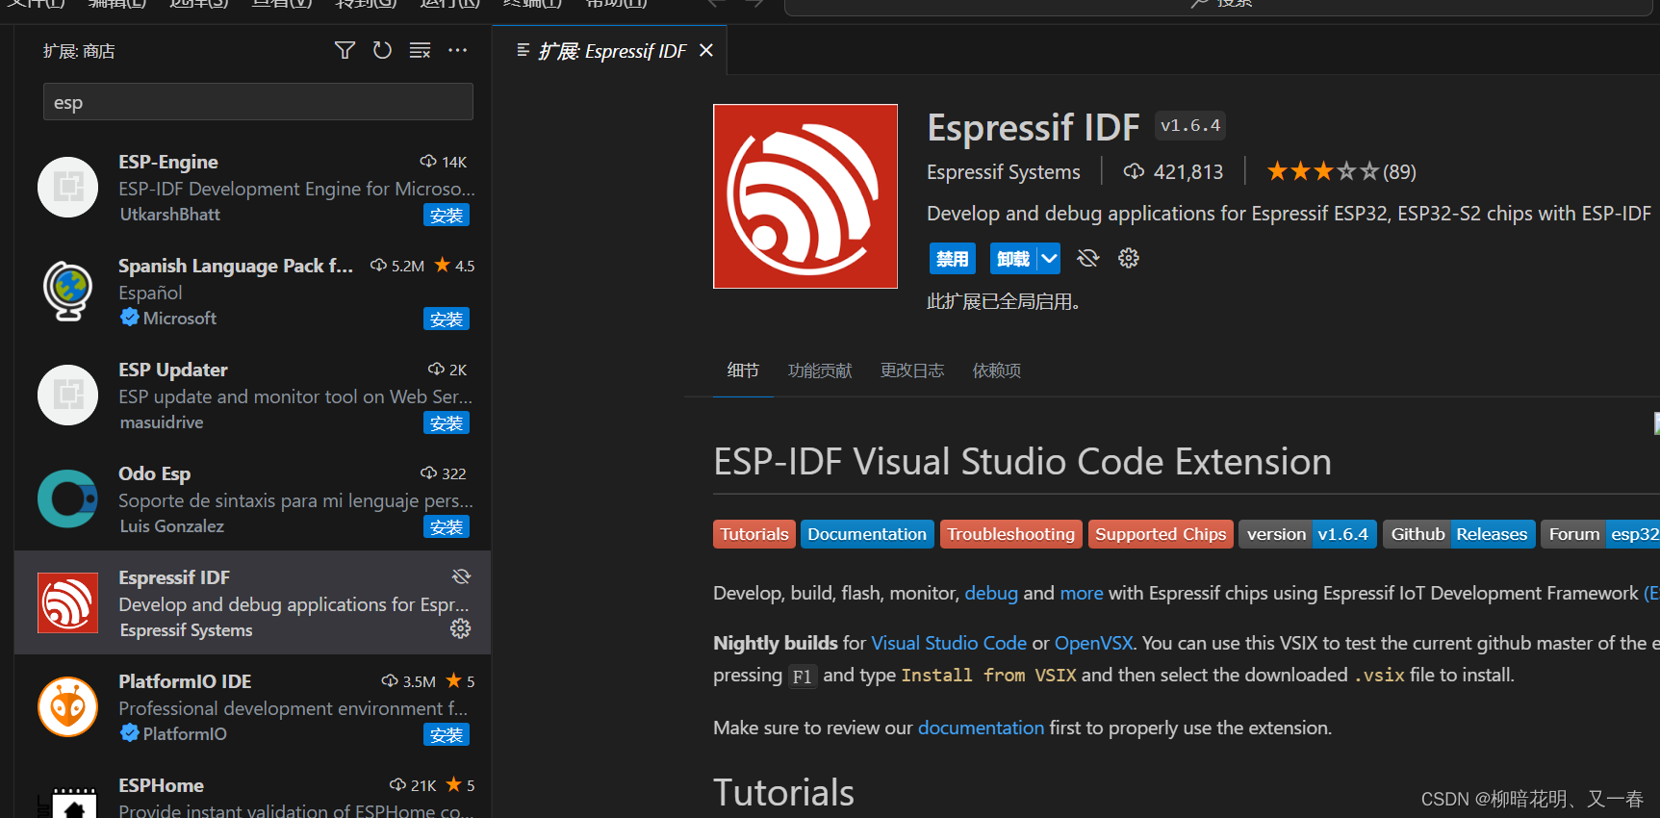Click the ESP-Engine download count icon
The image size is (1660, 818).
[428, 162]
